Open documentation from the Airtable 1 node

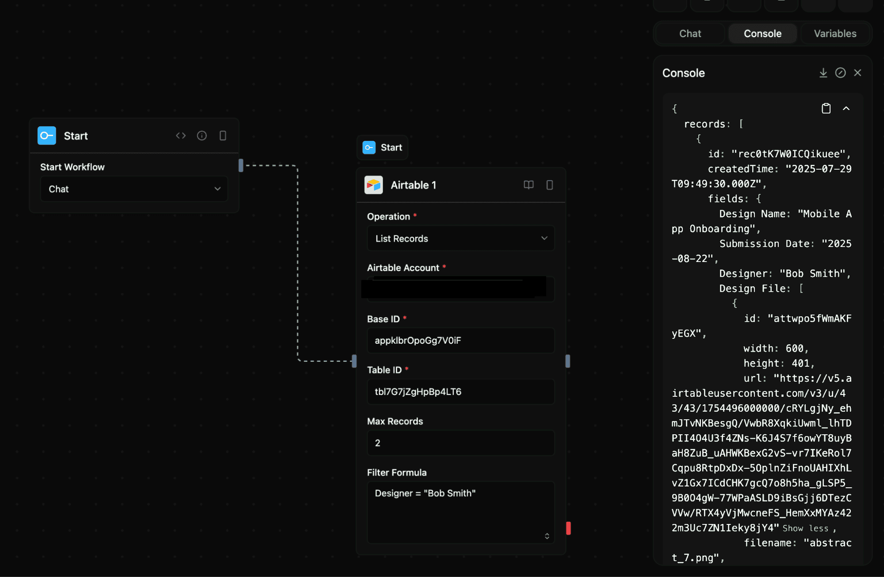point(528,185)
